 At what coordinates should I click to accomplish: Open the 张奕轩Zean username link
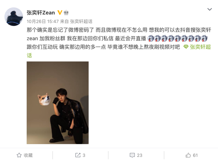click(41, 13)
